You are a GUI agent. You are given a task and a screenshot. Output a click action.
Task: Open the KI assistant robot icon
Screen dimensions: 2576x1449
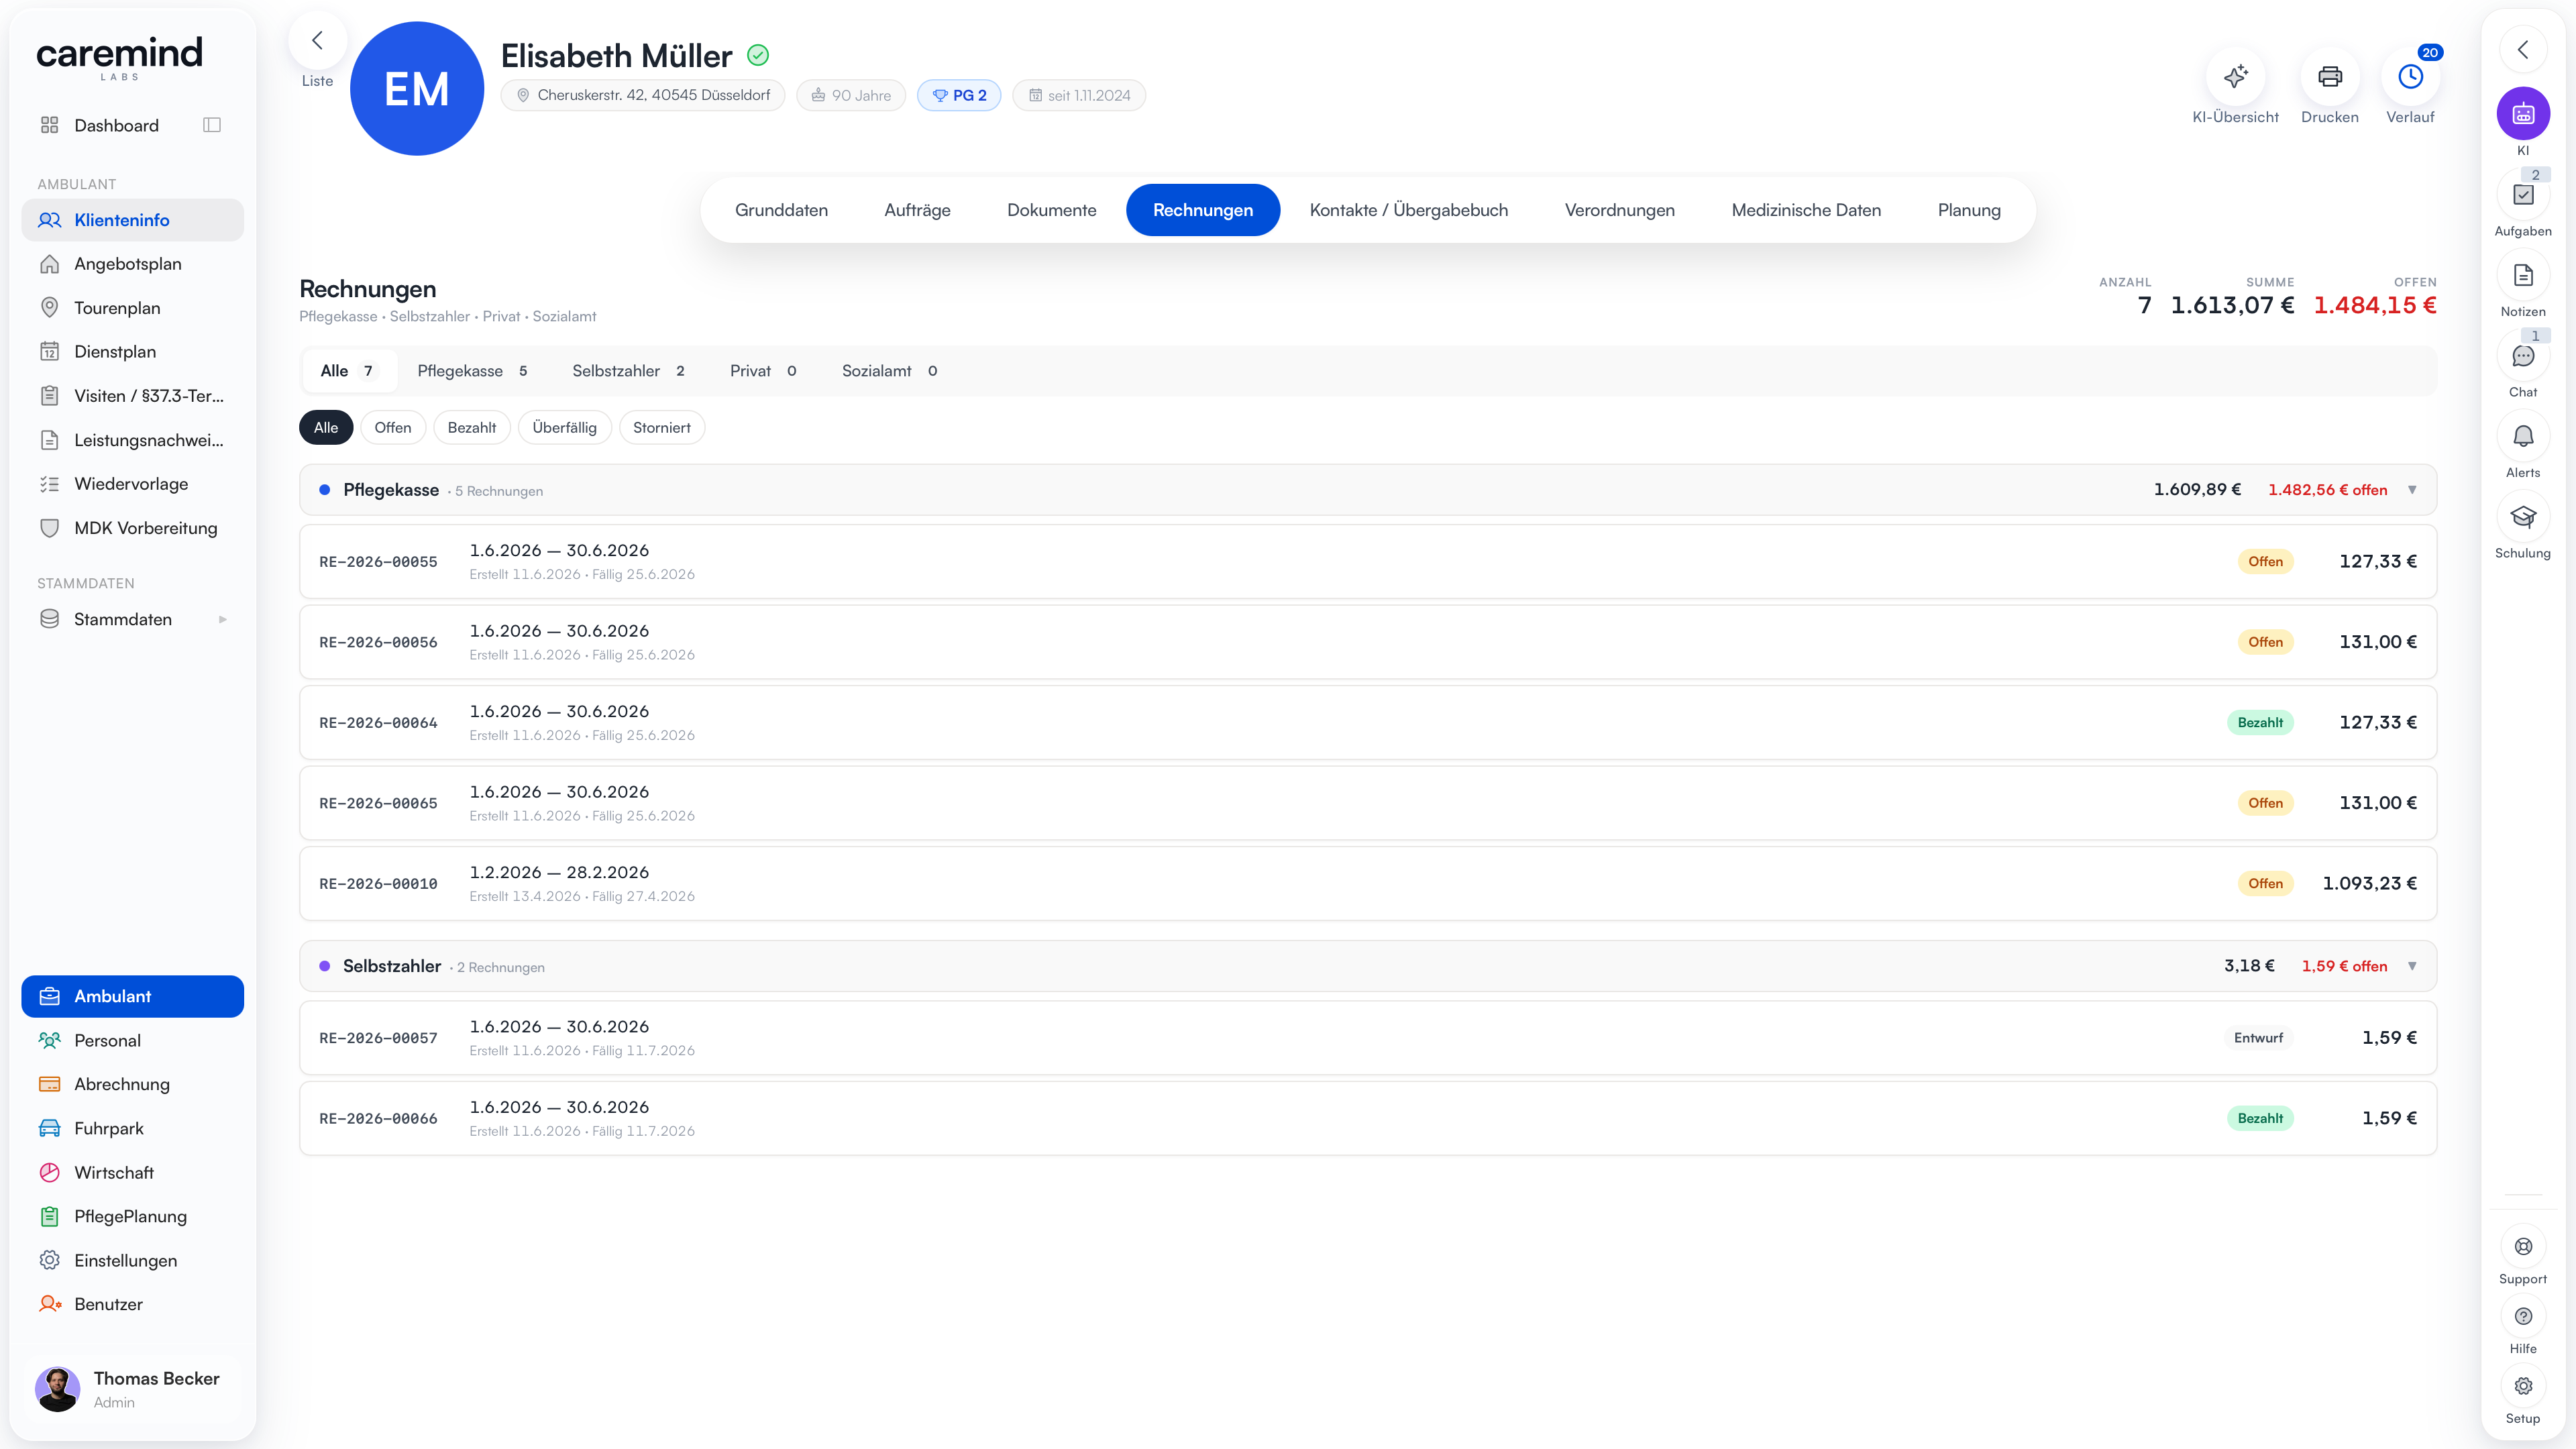2523,114
